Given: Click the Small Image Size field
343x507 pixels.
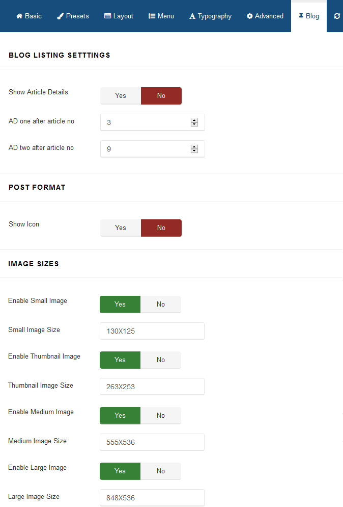Looking at the screenshot, I should [x=152, y=331].
